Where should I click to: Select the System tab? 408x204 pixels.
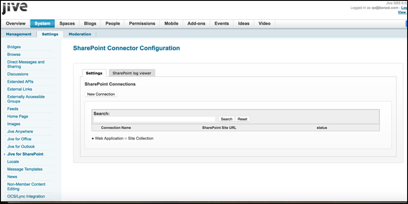pos(43,23)
